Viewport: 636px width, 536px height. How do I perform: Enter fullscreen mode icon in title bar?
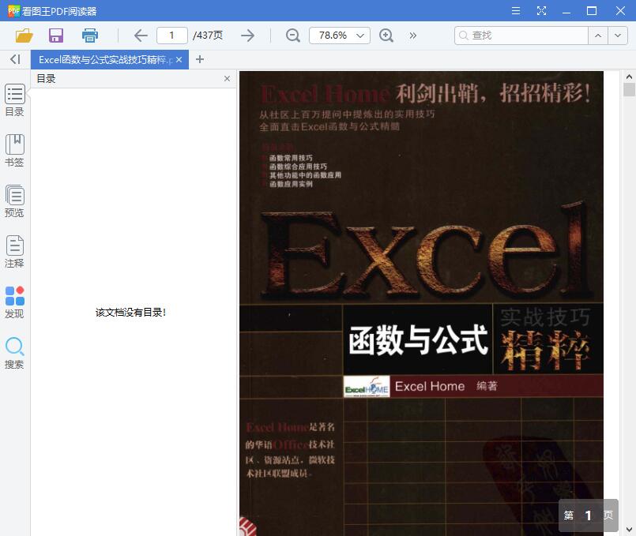(541, 11)
